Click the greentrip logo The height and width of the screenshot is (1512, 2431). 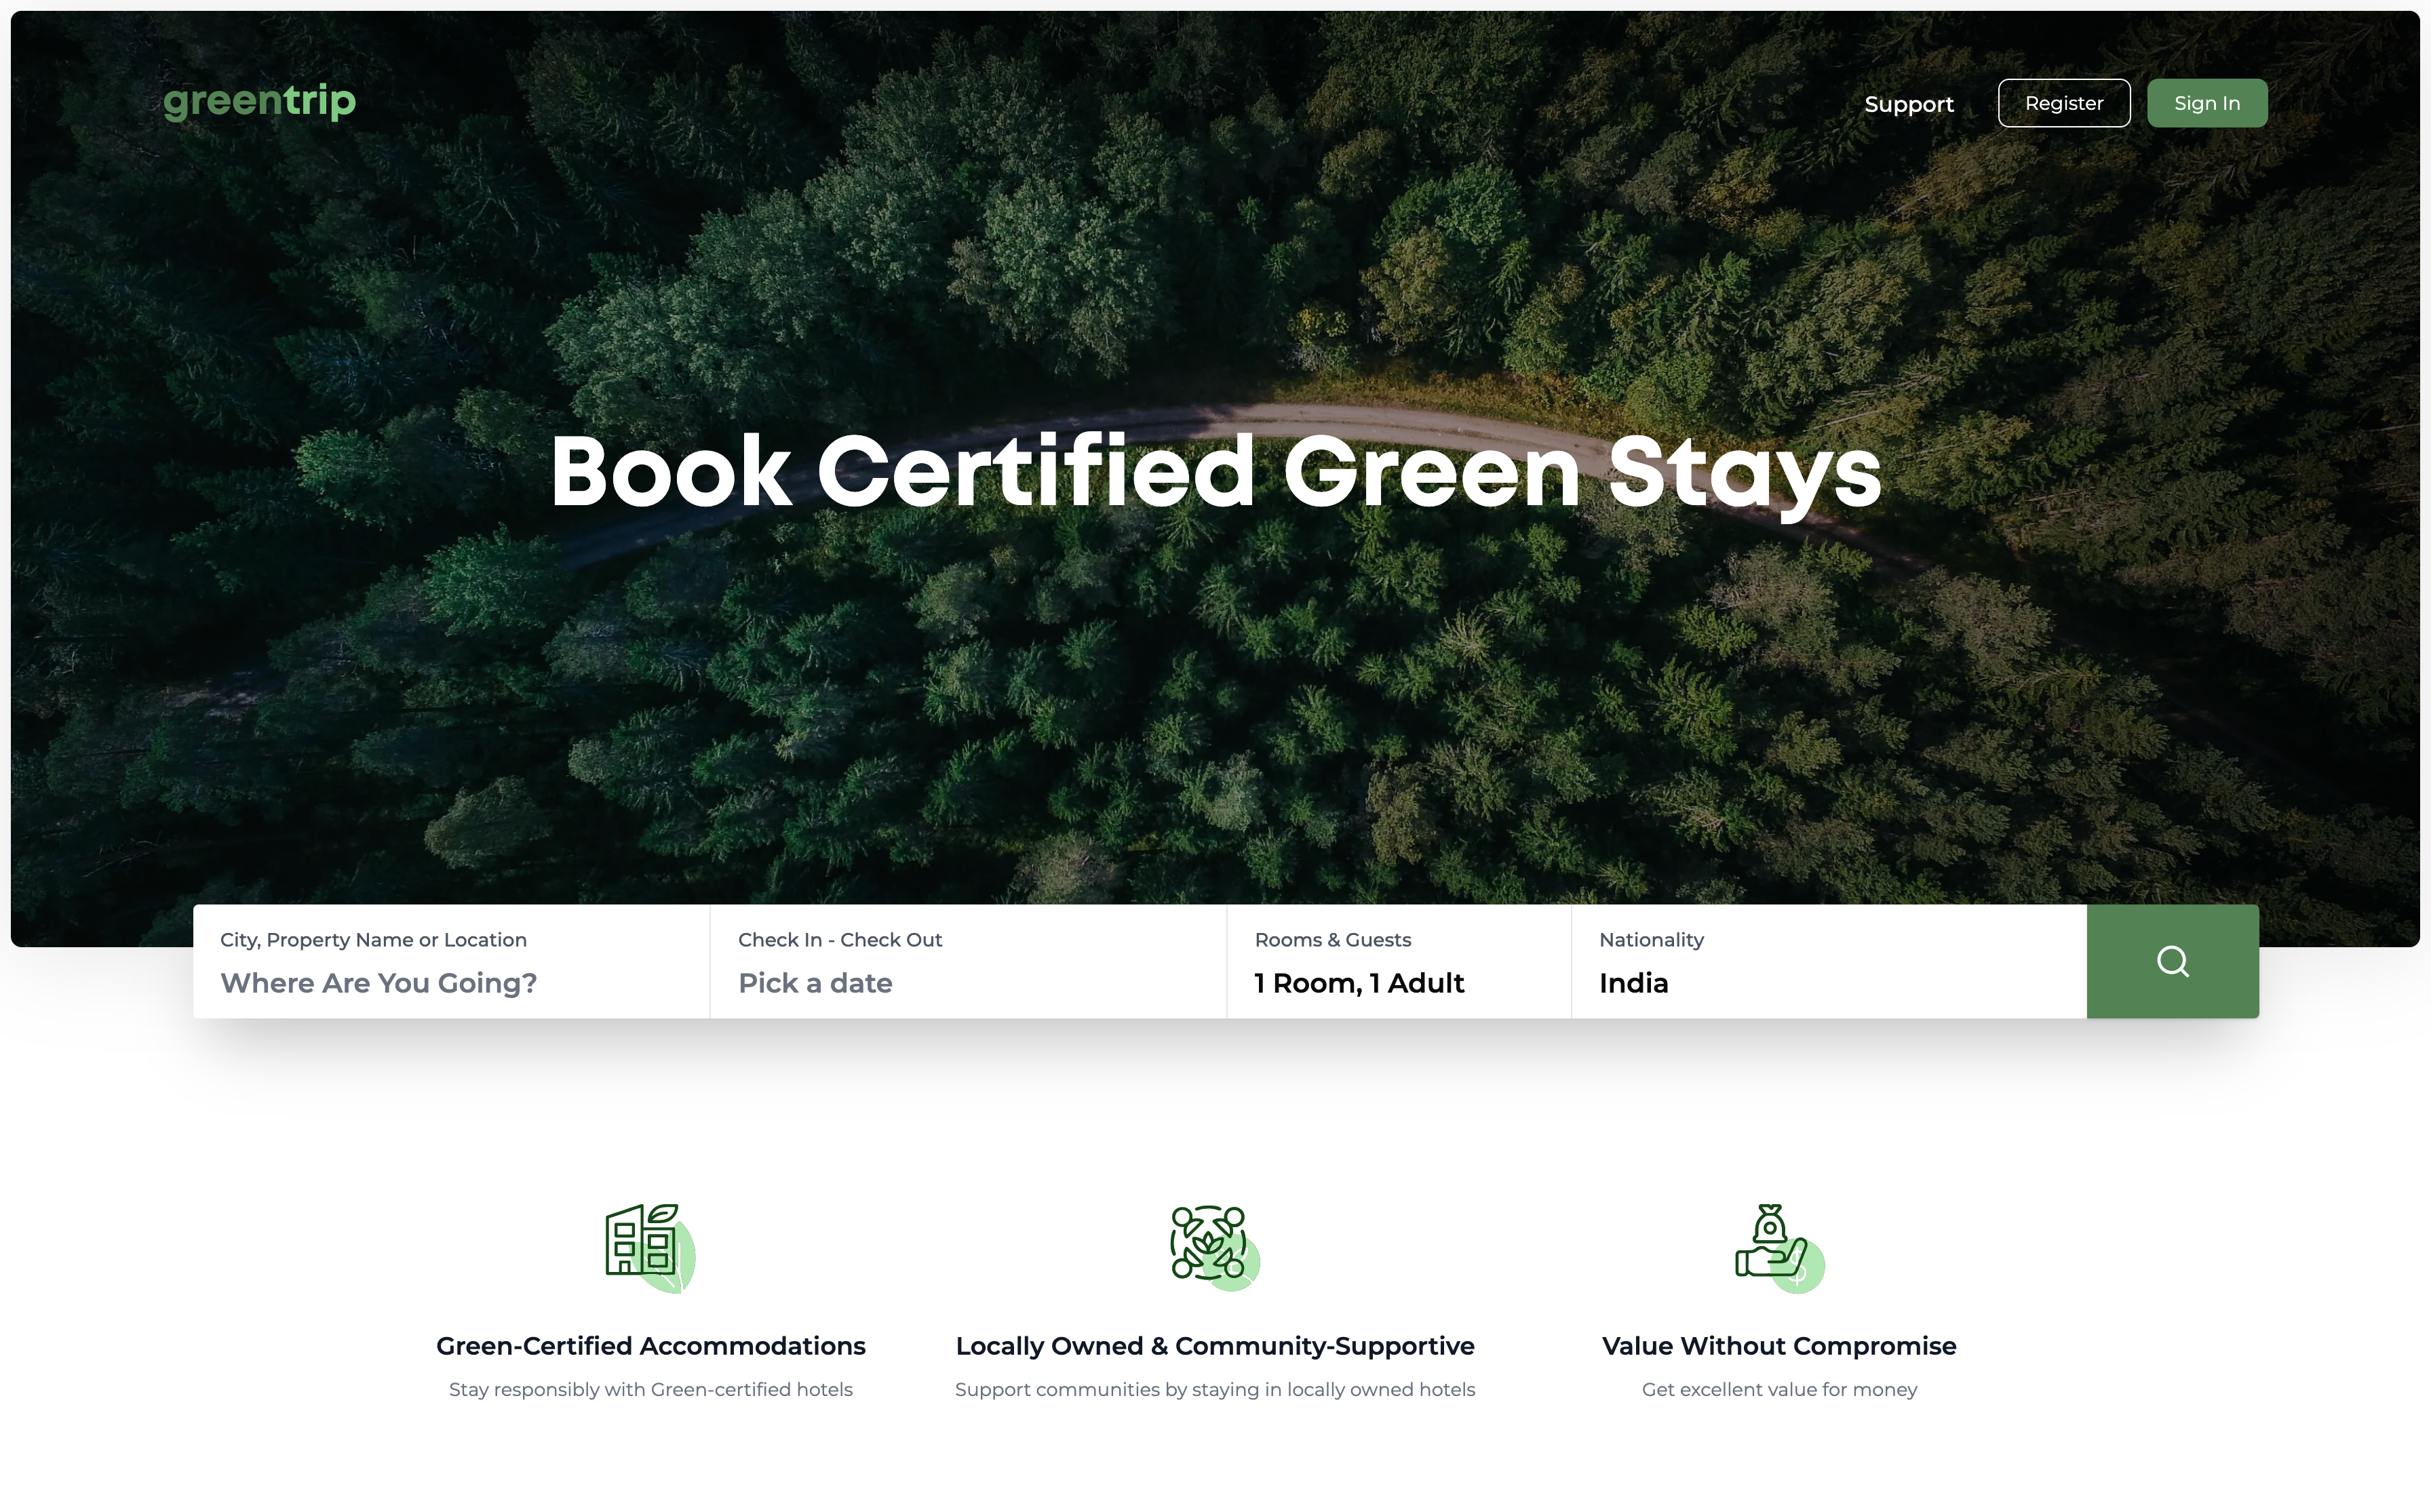(x=259, y=101)
